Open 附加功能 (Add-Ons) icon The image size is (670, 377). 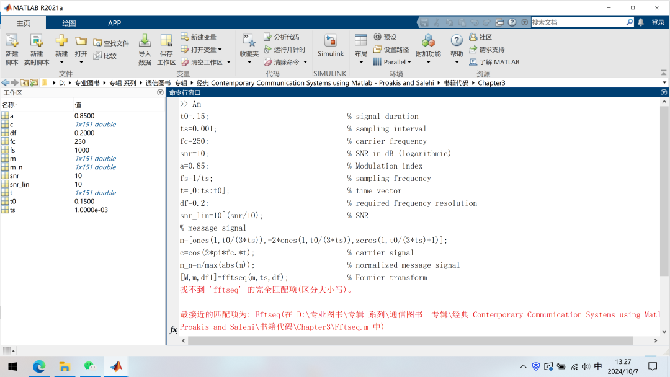[428, 41]
